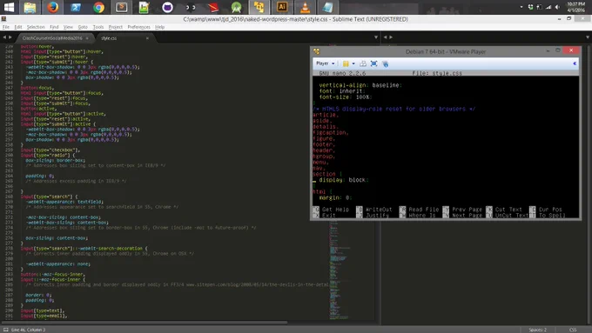Click the volume speaker tray icon
The height and width of the screenshot is (333, 592).
[557, 7]
